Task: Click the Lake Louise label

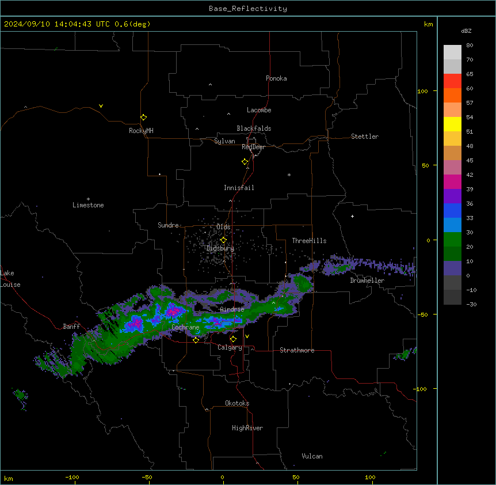Action: pyautogui.click(x=10, y=279)
